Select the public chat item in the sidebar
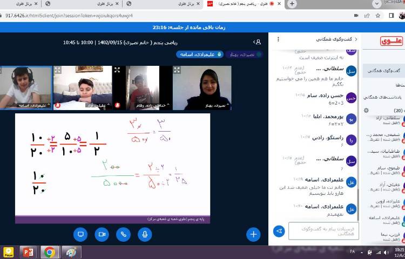This screenshot has height=259, width=405. click(383, 71)
